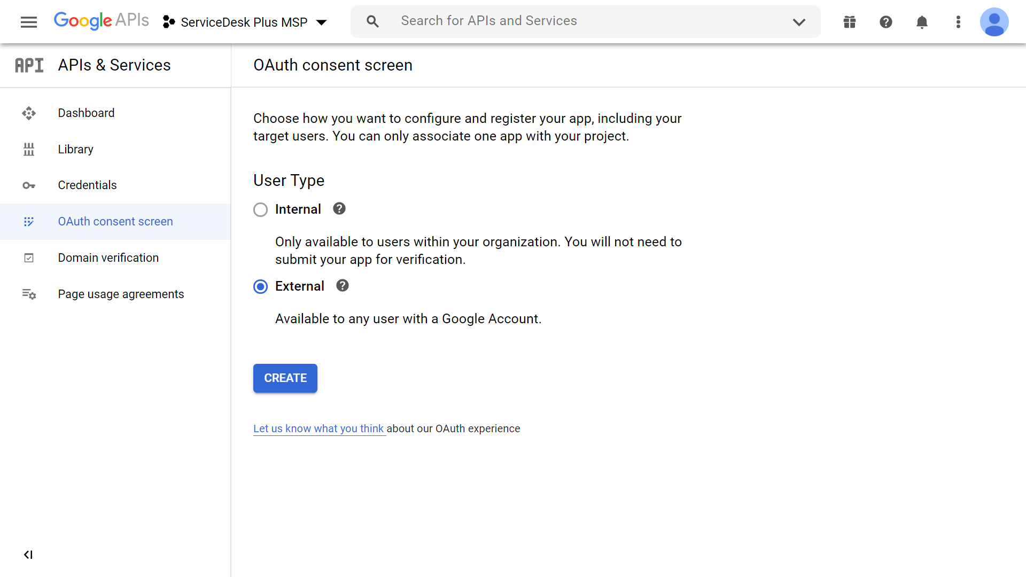Open the ServiceDesk Plus MSP project dropdown
1026x577 pixels.
245,22
